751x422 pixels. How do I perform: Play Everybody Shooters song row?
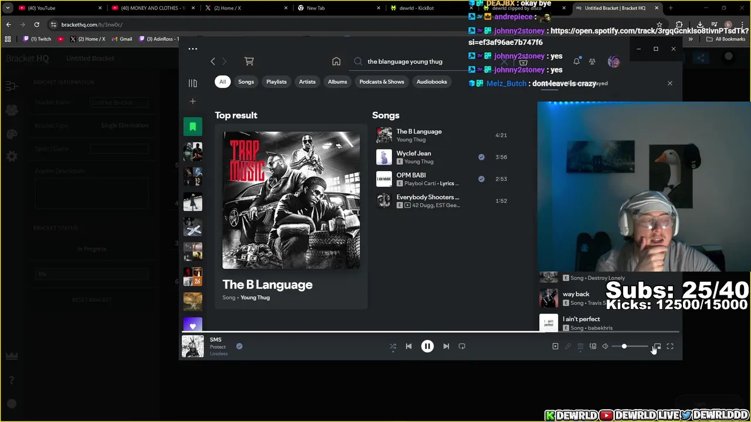pyautogui.click(x=444, y=201)
